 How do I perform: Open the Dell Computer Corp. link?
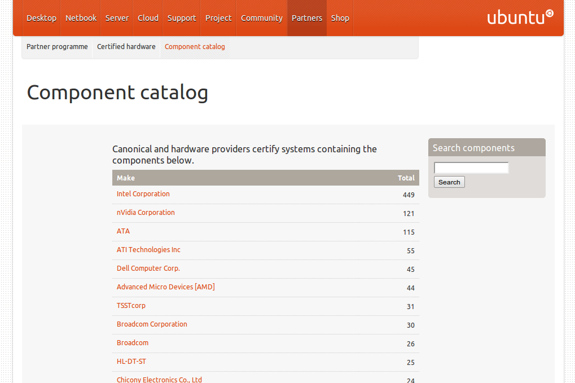click(148, 268)
